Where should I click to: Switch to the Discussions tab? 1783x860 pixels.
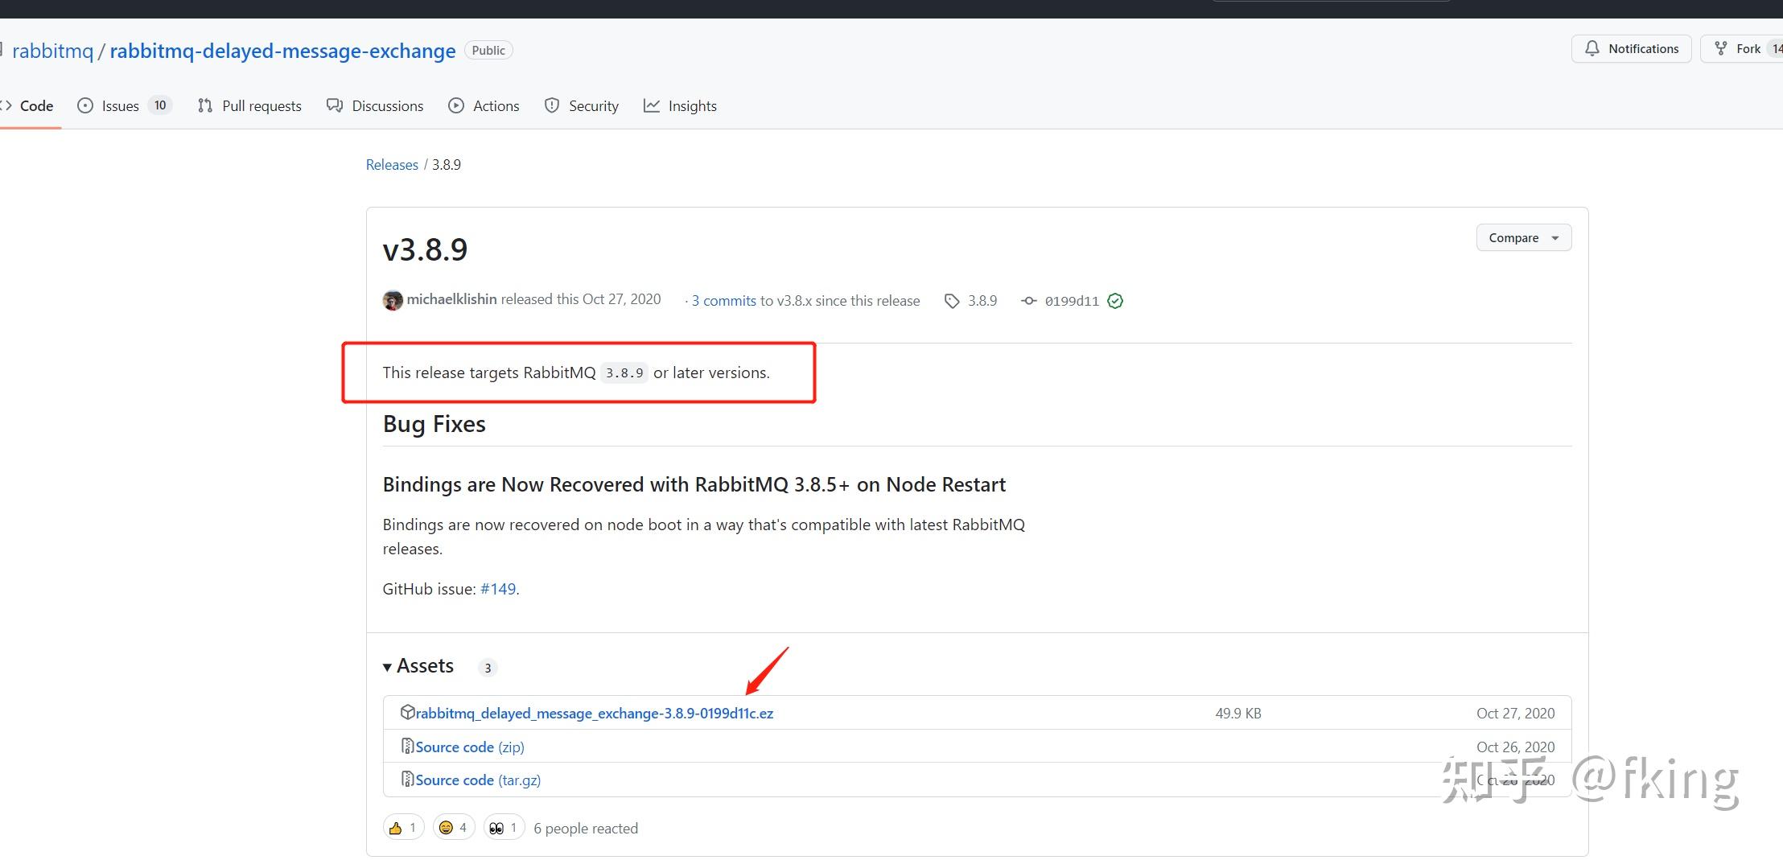[375, 105]
